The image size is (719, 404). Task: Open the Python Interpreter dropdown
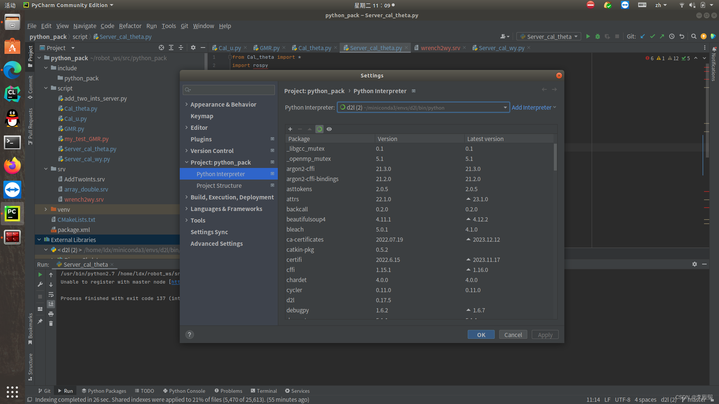[x=505, y=108]
